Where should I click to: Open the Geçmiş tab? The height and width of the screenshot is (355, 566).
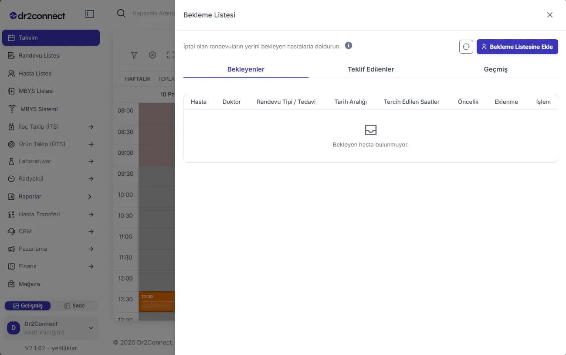(495, 69)
